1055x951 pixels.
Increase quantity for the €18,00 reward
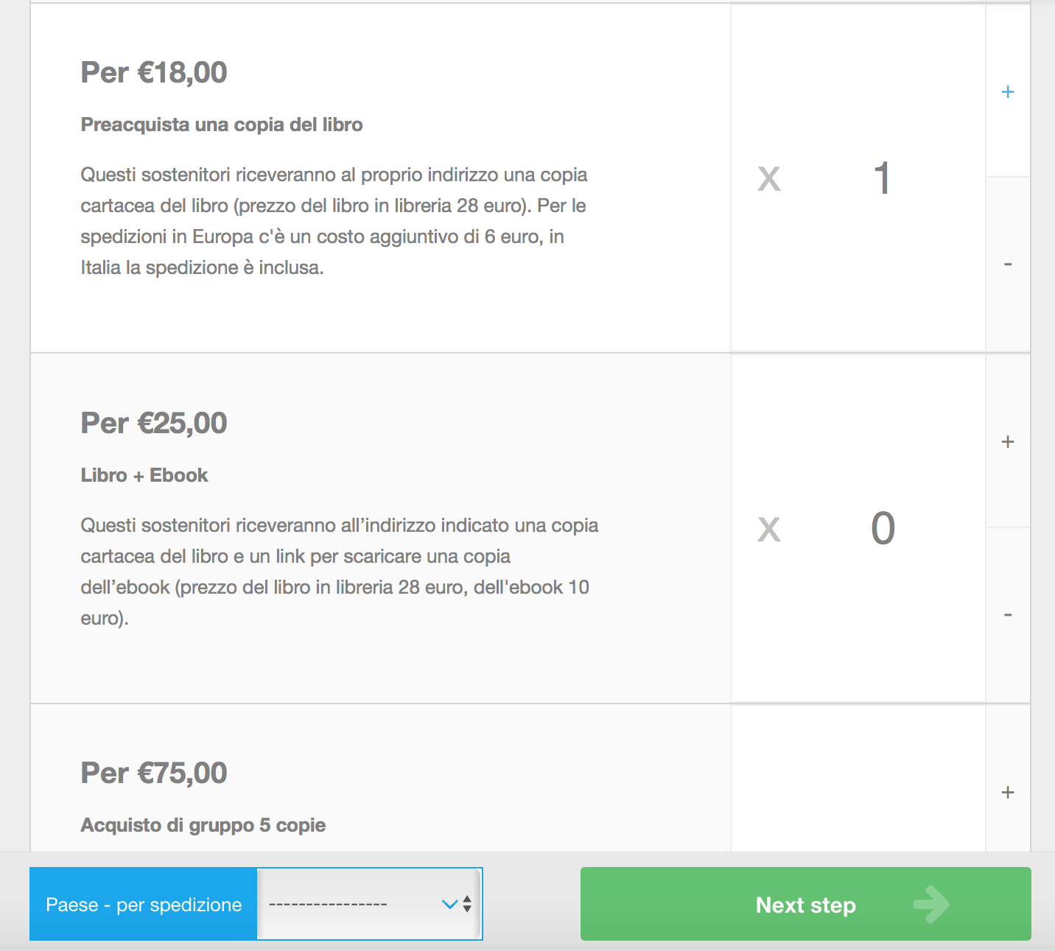(x=1007, y=92)
